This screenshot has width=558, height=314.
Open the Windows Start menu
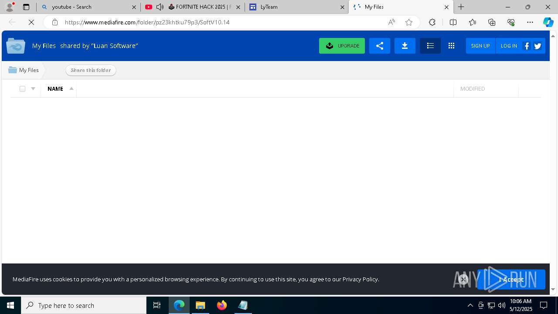point(10,305)
